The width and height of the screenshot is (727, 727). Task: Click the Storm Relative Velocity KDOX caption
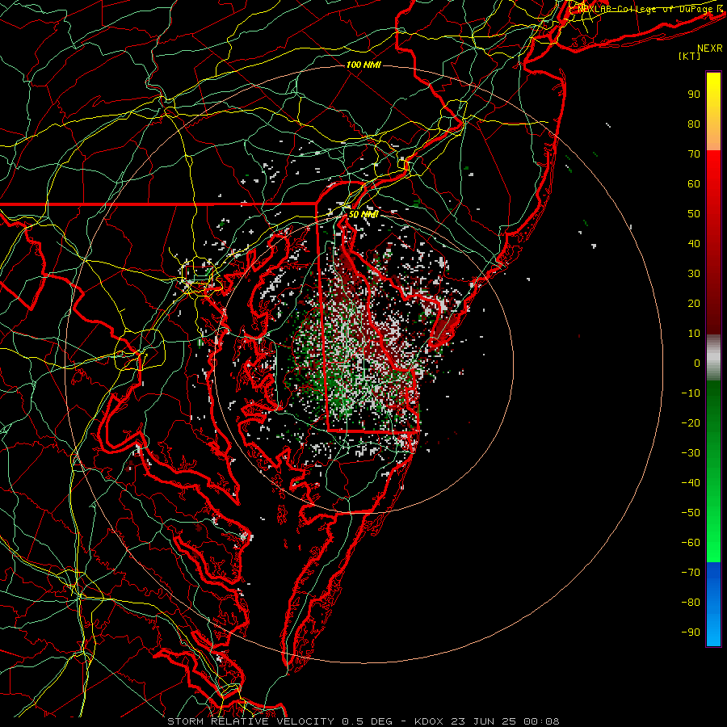[363, 721]
